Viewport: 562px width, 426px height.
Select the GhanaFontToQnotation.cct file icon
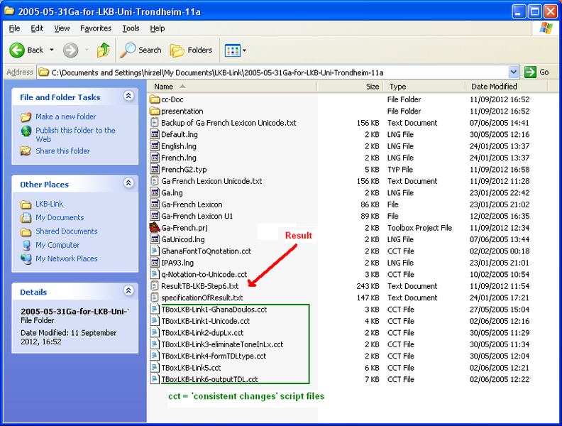pos(155,251)
